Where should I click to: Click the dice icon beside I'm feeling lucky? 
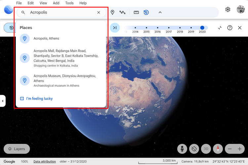(x=22, y=99)
